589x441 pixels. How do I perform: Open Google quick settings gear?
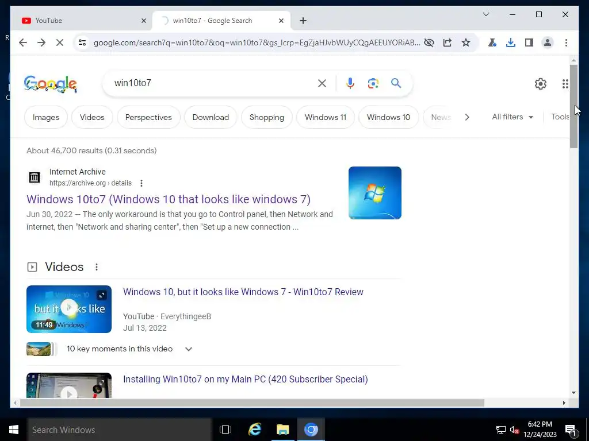(x=541, y=84)
